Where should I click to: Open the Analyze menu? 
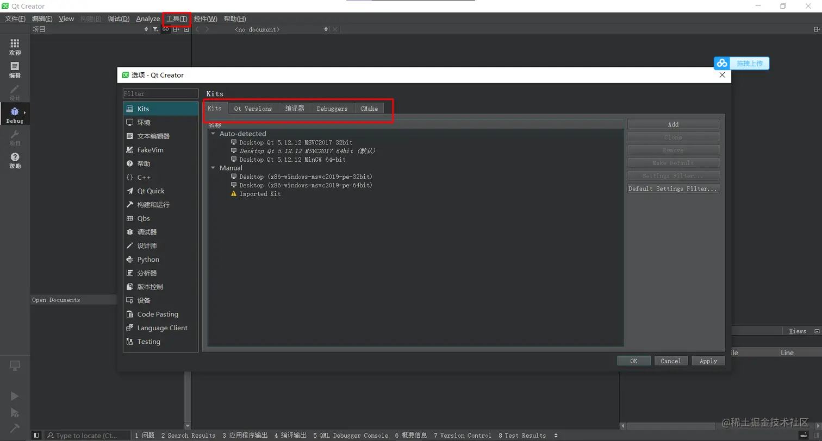148,19
